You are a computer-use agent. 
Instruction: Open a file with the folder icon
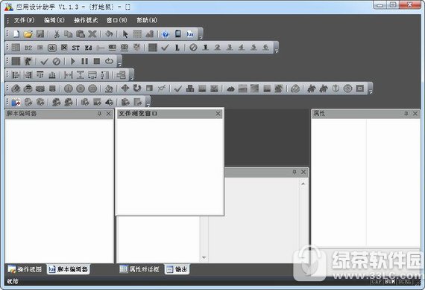[28, 34]
